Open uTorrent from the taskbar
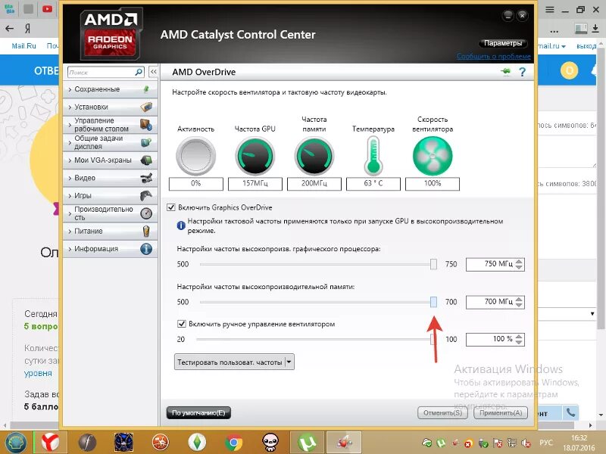The image size is (606, 454). point(307,442)
